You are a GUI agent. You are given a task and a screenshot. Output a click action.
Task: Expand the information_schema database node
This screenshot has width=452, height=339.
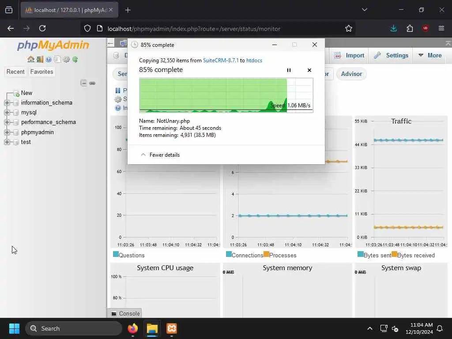point(7,102)
